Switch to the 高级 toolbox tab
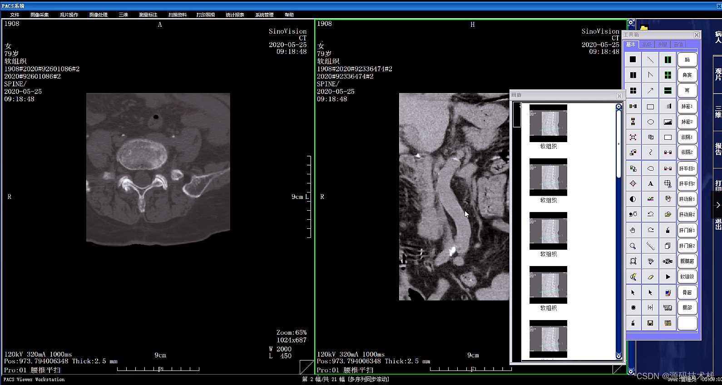 pyautogui.click(x=647, y=44)
